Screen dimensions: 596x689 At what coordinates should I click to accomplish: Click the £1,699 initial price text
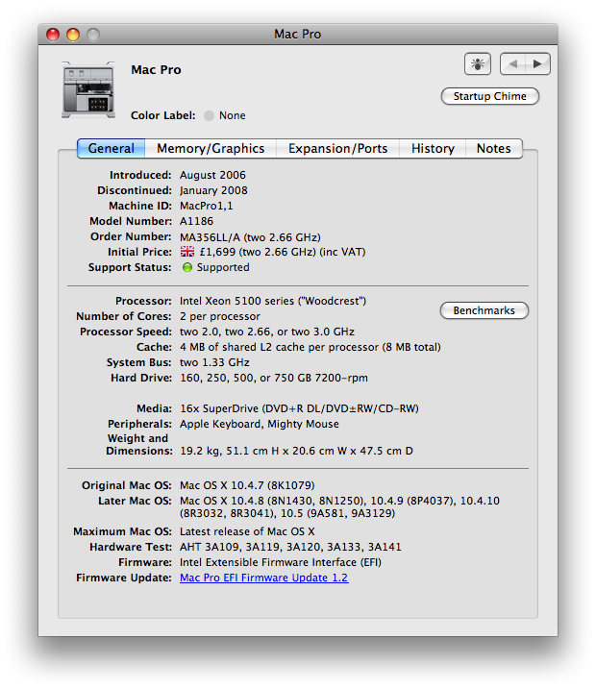[283, 252]
